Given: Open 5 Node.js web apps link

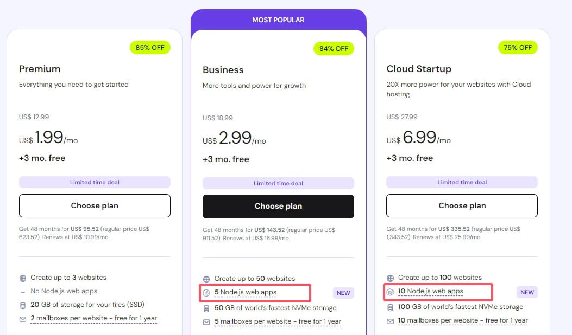Looking at the screenshot, I should (x=246, y=293).
